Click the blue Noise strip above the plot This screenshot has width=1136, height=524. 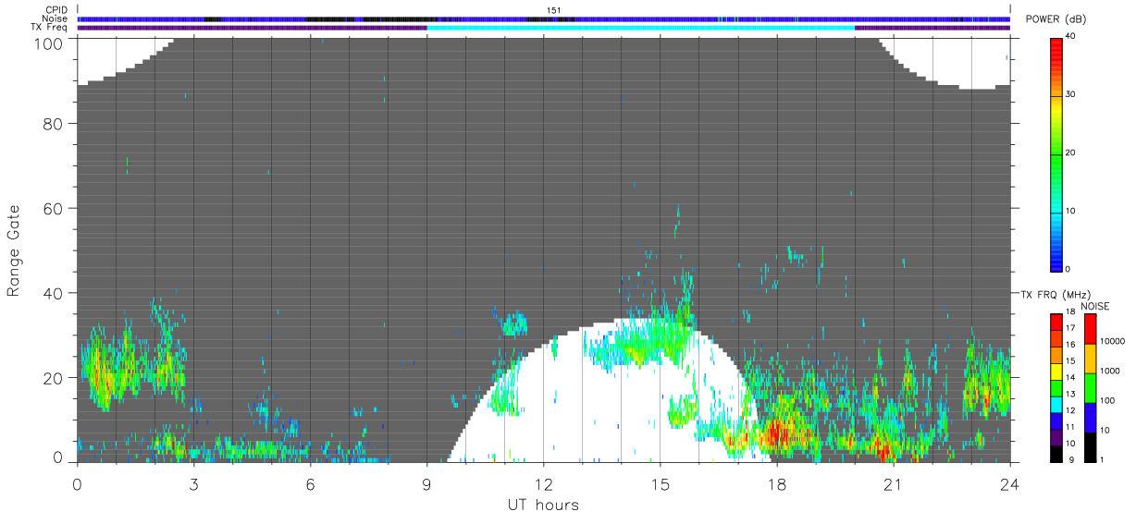point(544,18)
